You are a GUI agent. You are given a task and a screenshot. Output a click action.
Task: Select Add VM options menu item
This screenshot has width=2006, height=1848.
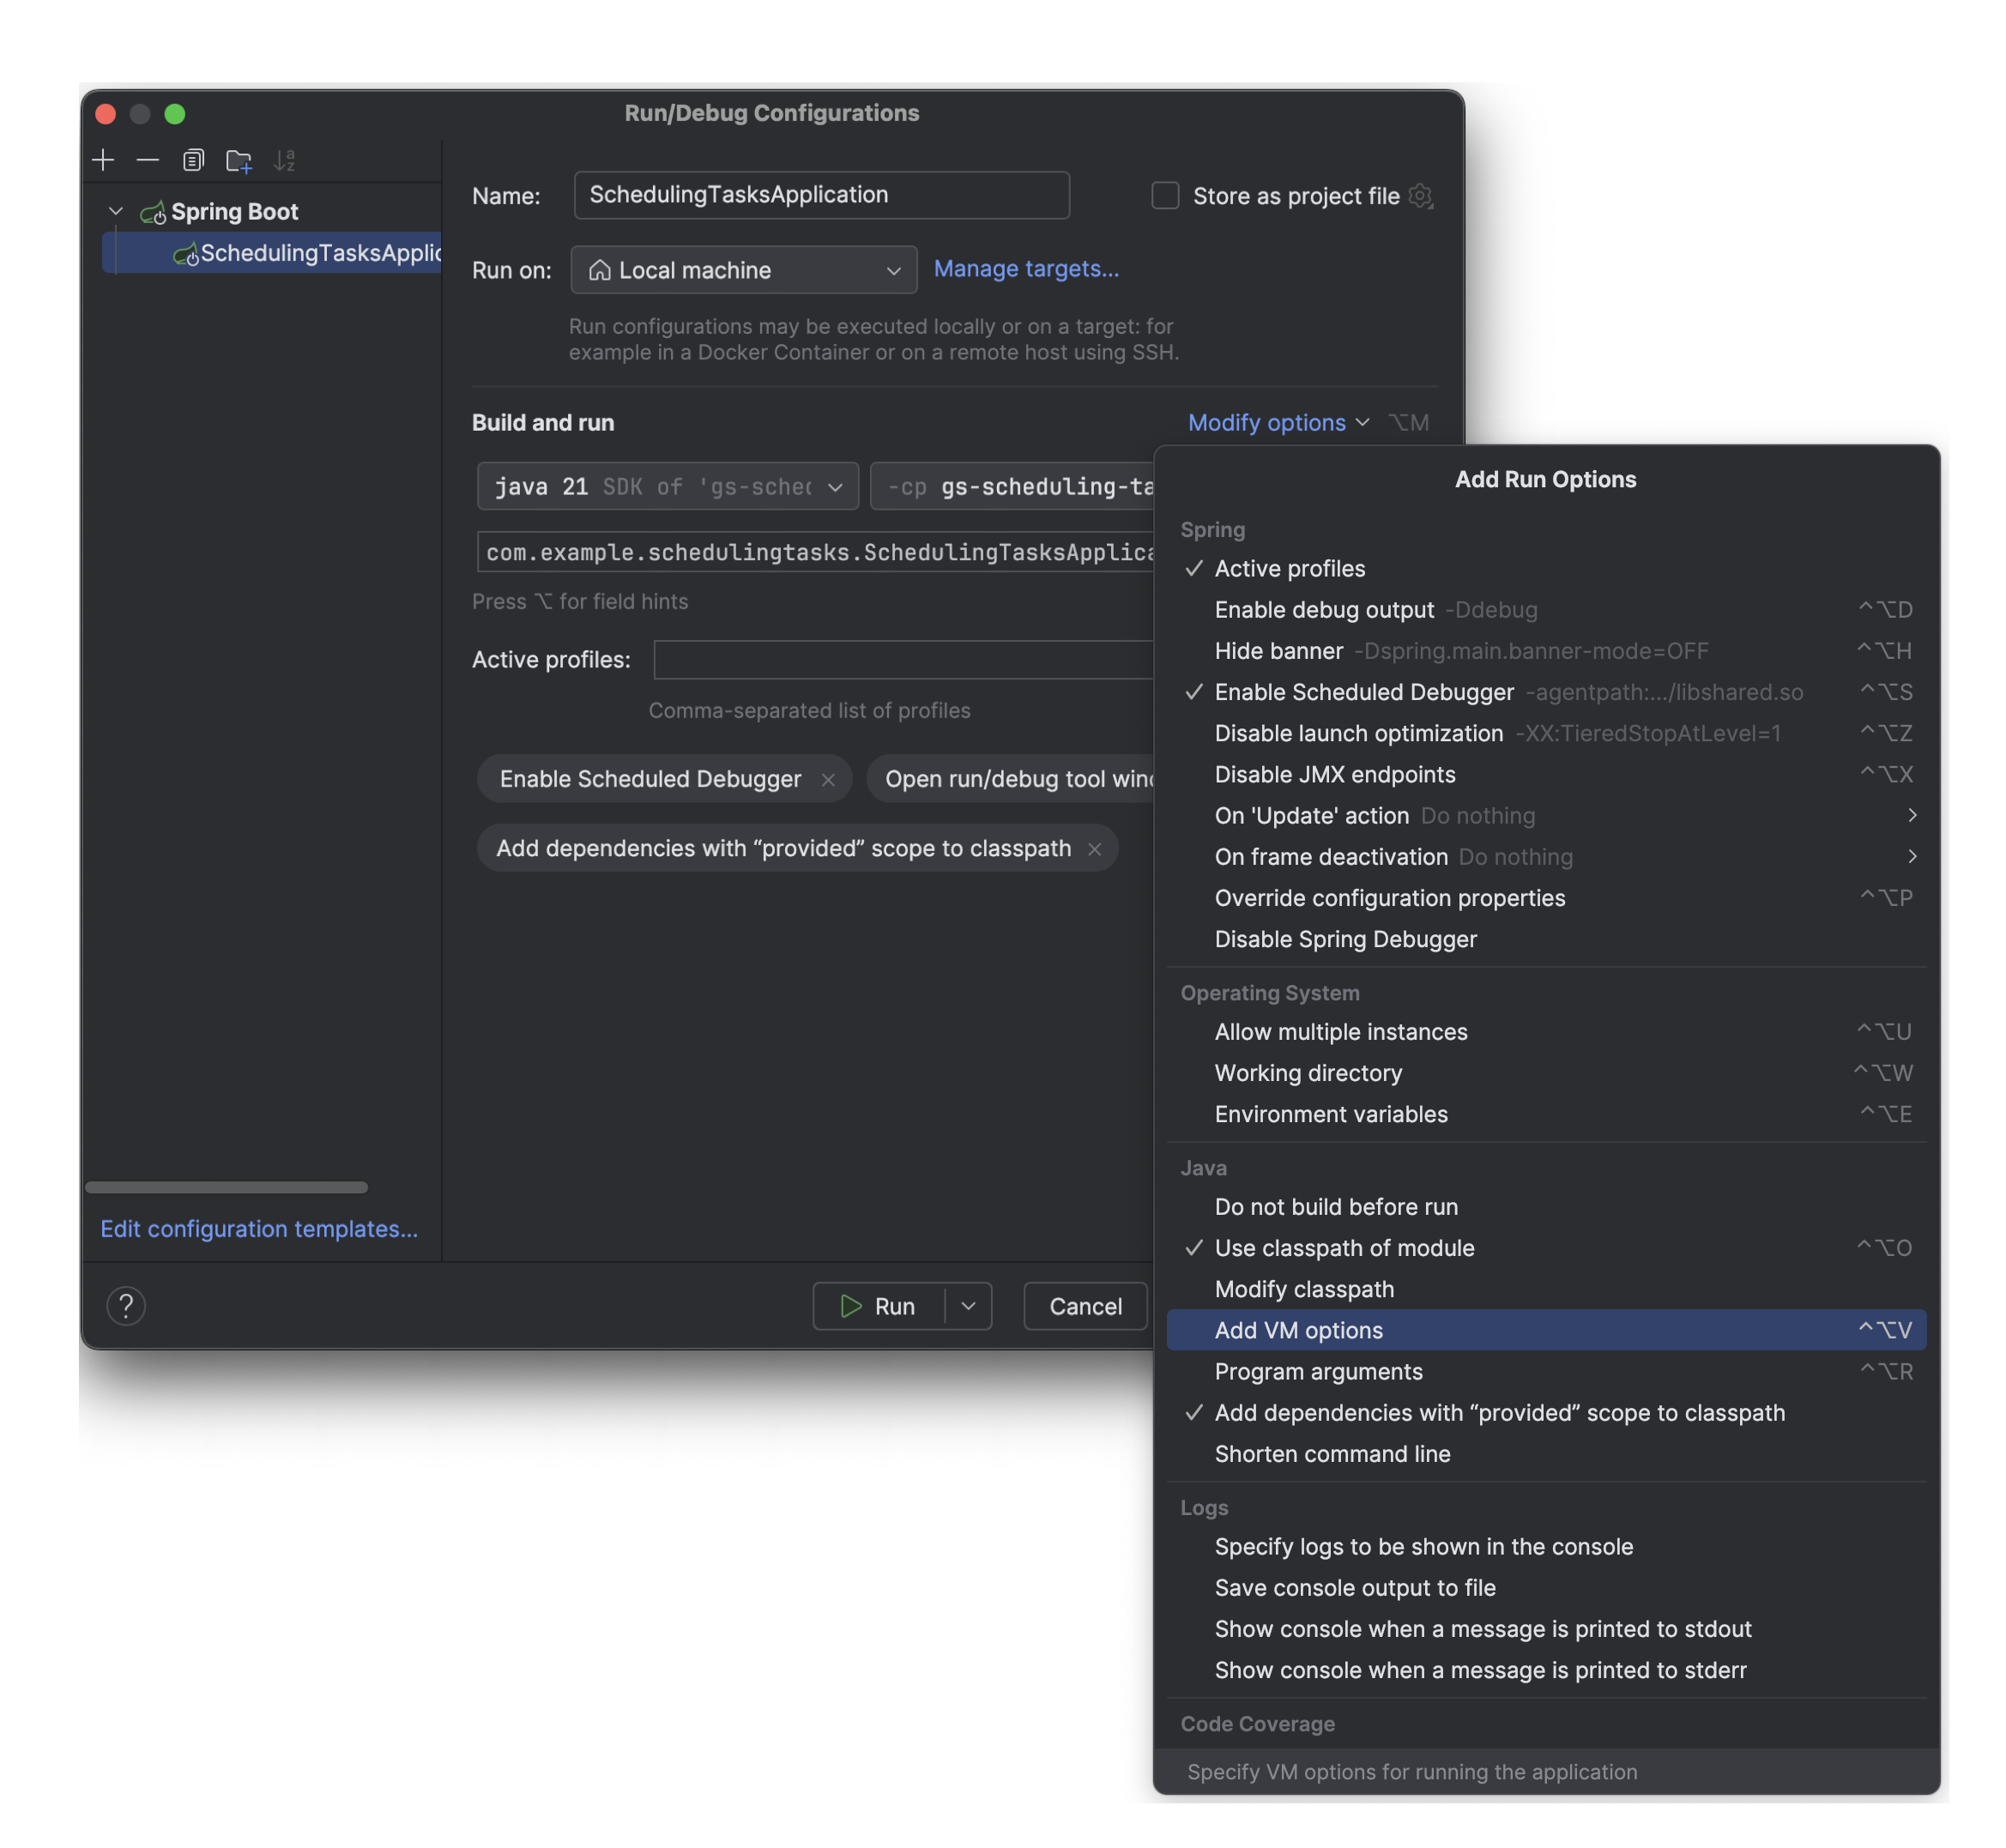point(1298,1330)
